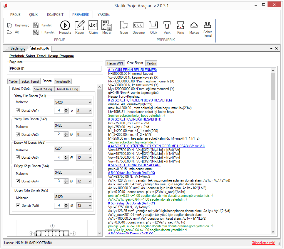Open As4 bar diameter dropdown
The image size is (284, 249).
84,181
